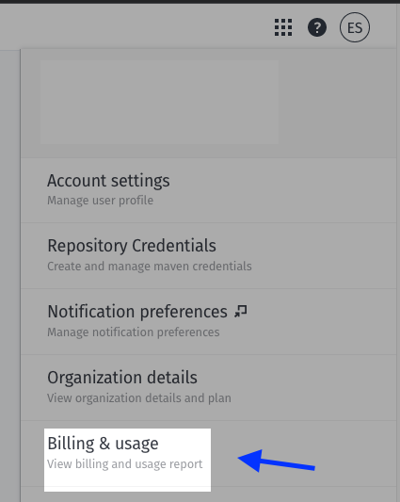Click 'Manage notification preferences' subtitle
Image resolution: width=400 pixels, height=502 pixels.
tap(134, 332)
